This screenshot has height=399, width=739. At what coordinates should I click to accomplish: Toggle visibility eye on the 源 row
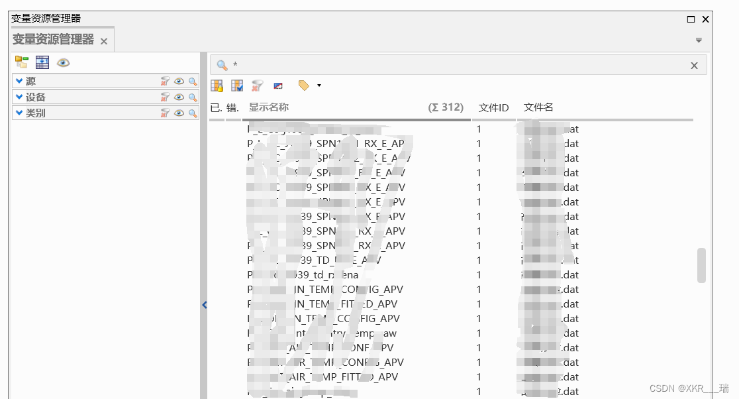pos(179,81)
